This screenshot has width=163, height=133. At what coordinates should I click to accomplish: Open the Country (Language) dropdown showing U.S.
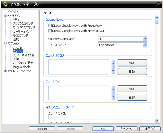123,39
